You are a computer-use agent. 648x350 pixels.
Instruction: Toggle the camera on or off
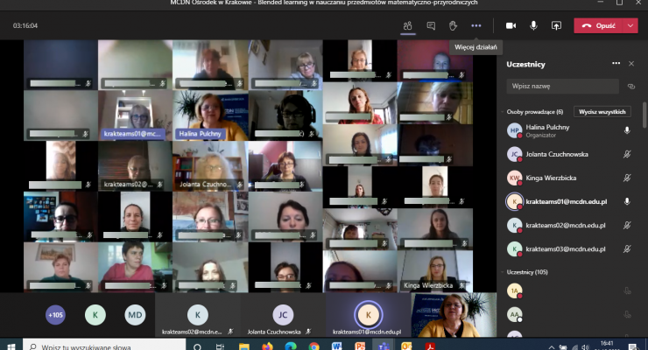pyautogui.click(x=511, y=25)
